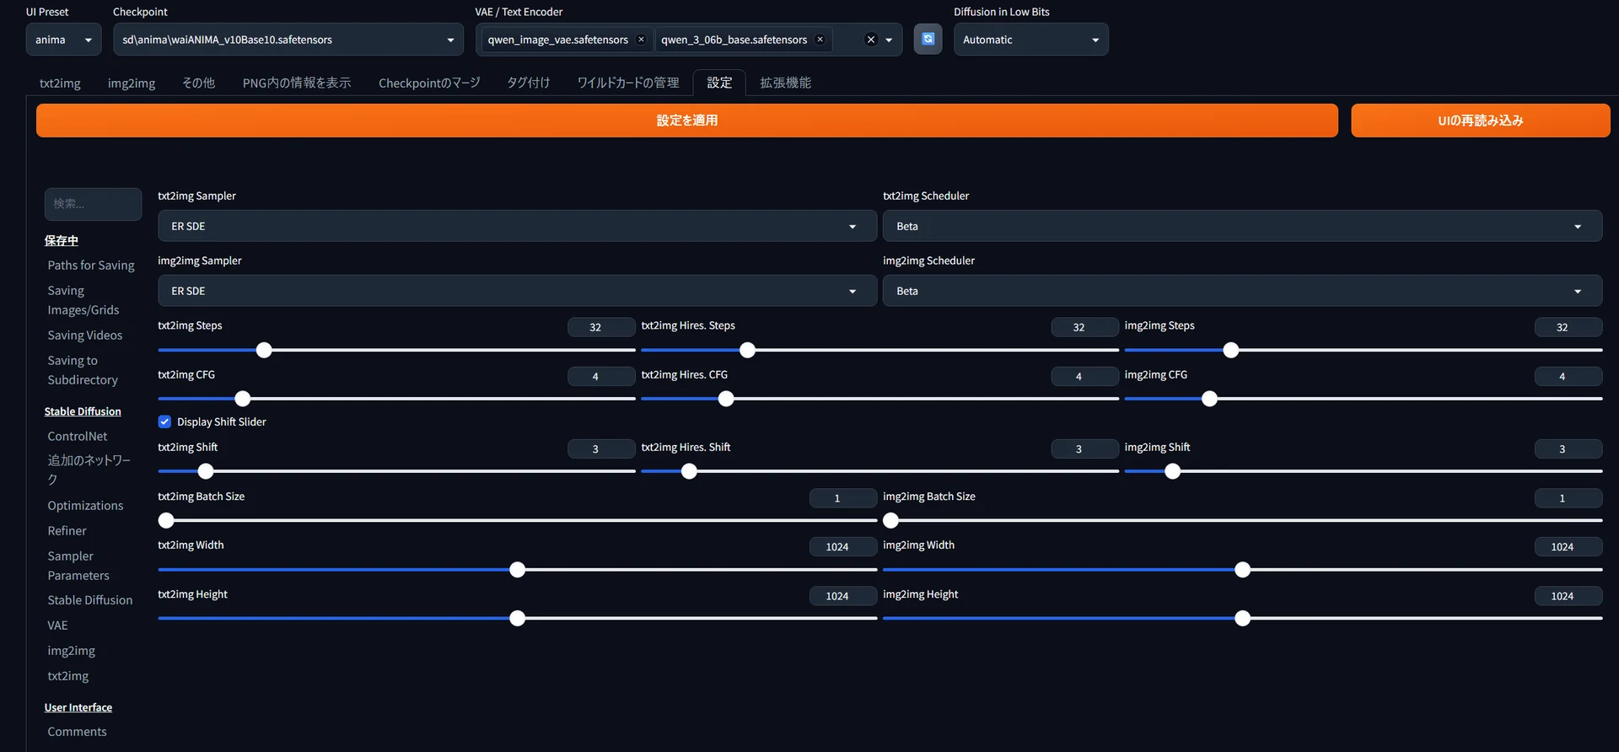Image resolution: width=1619 pixels, height=752 pixels.
Task: Switch to the img2img tab
Action: coord(132,83)
